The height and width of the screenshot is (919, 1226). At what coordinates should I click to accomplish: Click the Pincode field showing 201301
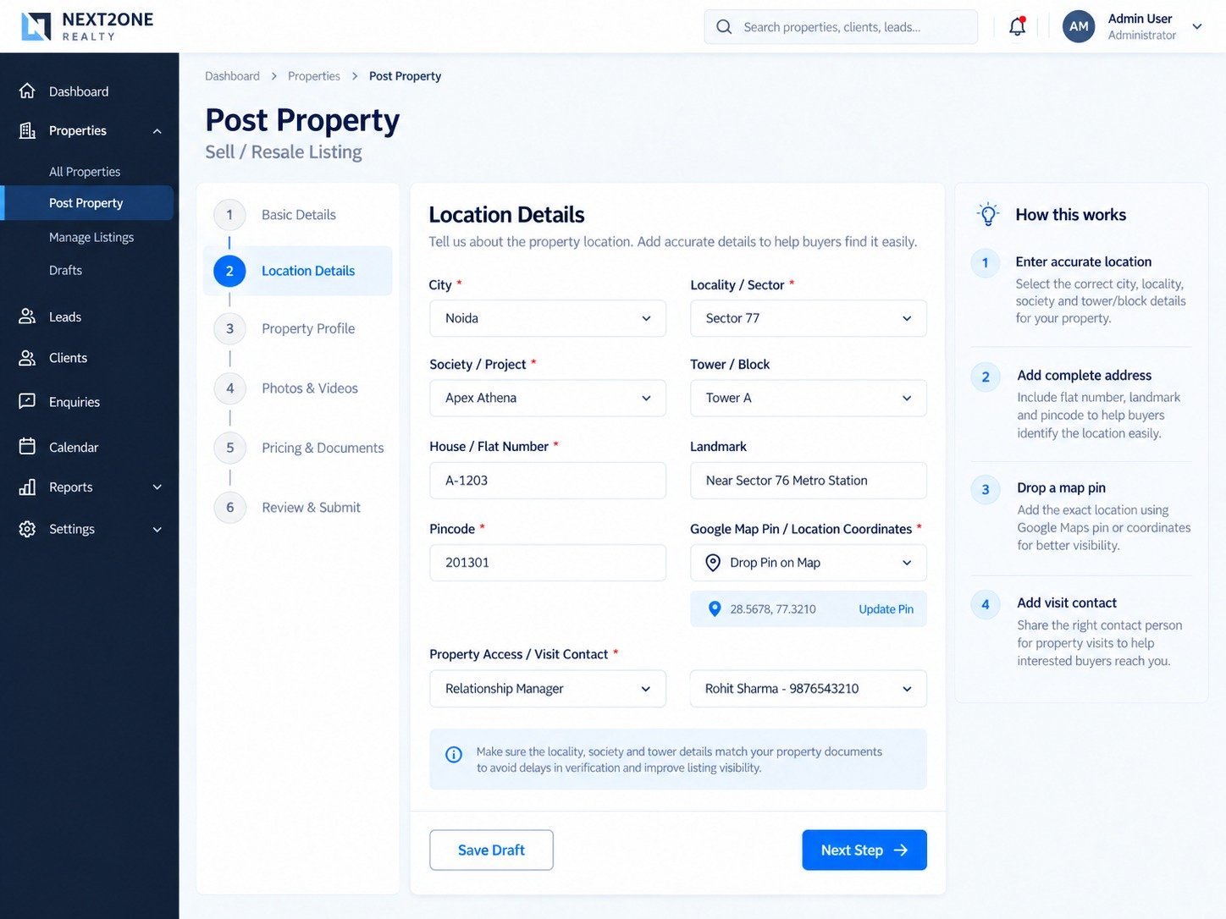point(548,562)
